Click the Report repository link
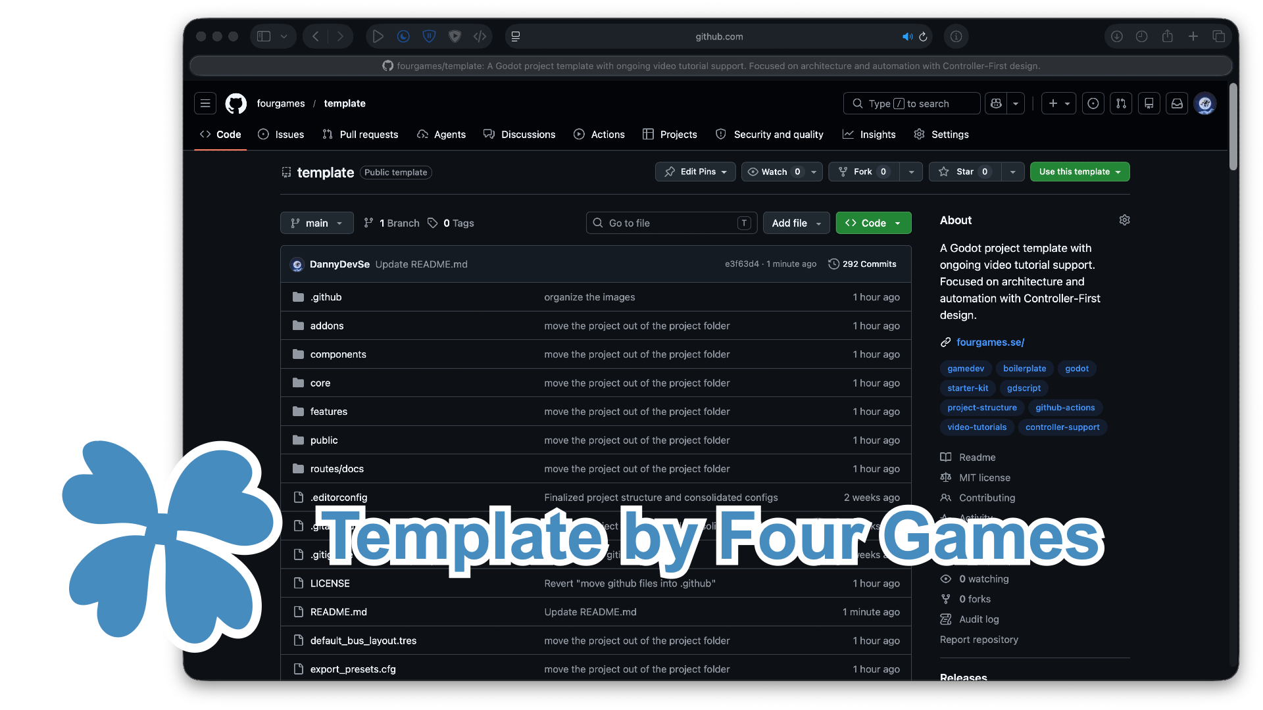Image resolution: width=1263 pixels, height=710 pixels. pos(979,640)
